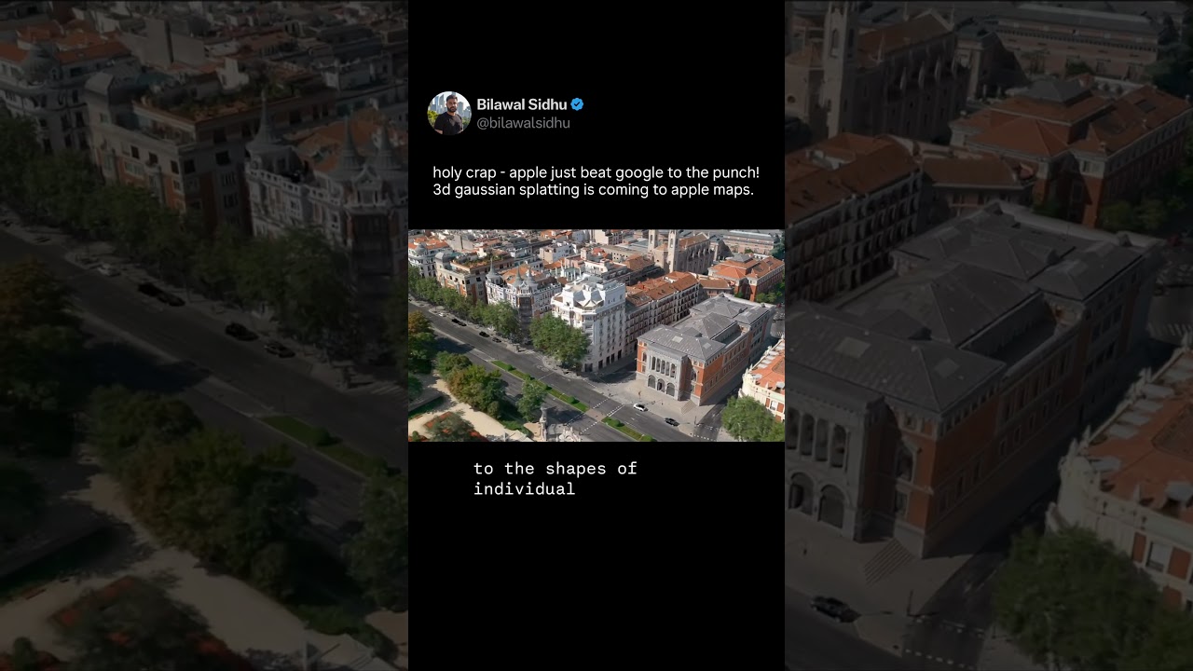
Task: Click Bilawal Sidhu's profile avatar
Action: [449, 114]
